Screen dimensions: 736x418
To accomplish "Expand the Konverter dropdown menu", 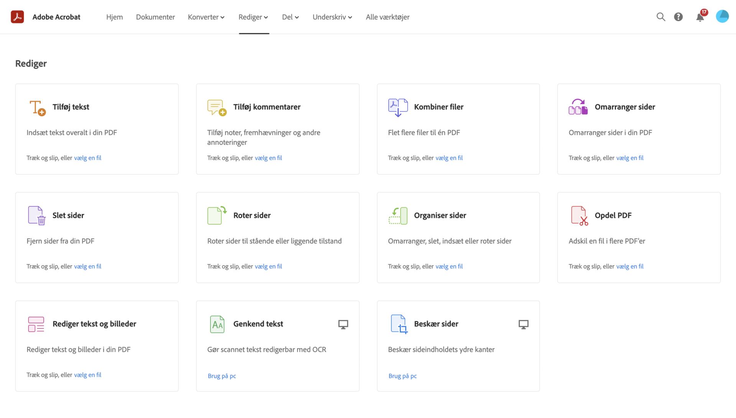I will point(206,17).
